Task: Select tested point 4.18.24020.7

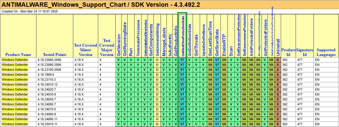Action: 46,90
